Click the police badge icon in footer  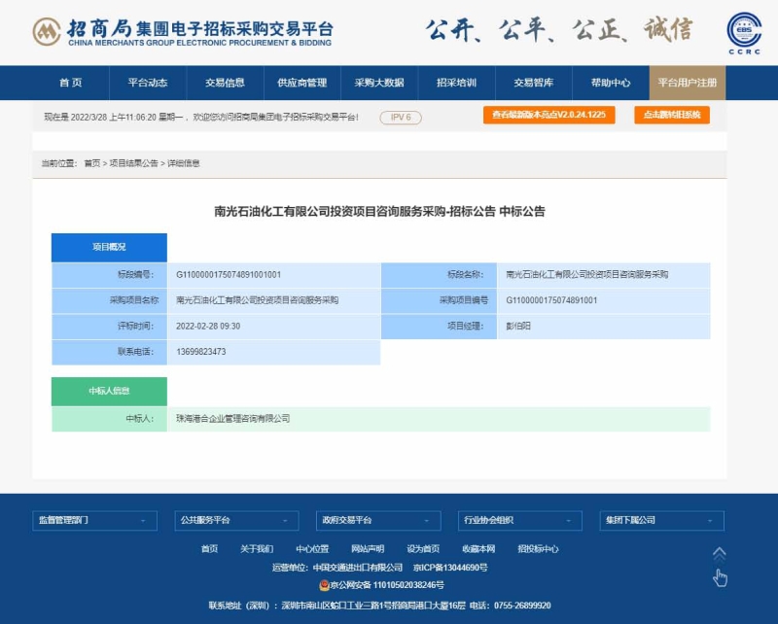tap(325, 585)
